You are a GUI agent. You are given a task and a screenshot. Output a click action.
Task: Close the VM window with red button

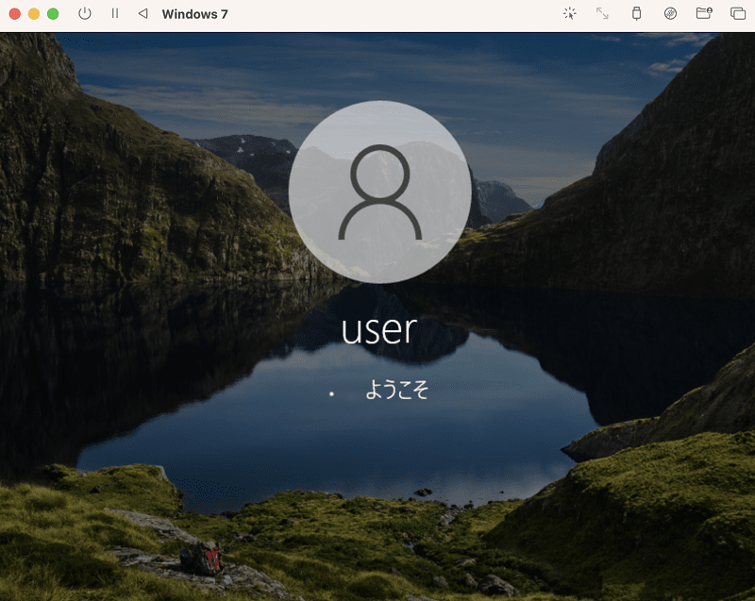click(15, 14)
